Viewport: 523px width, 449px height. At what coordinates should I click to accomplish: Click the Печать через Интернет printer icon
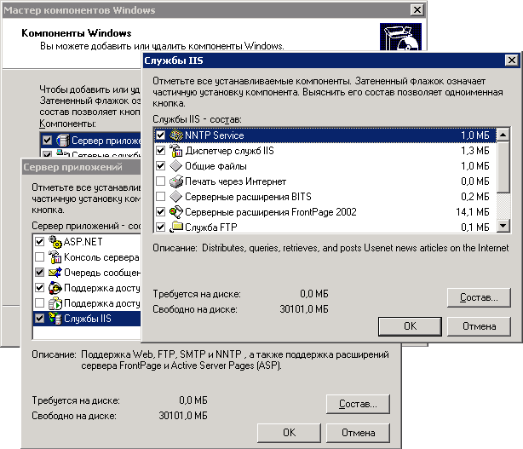(x=176, y=181)
